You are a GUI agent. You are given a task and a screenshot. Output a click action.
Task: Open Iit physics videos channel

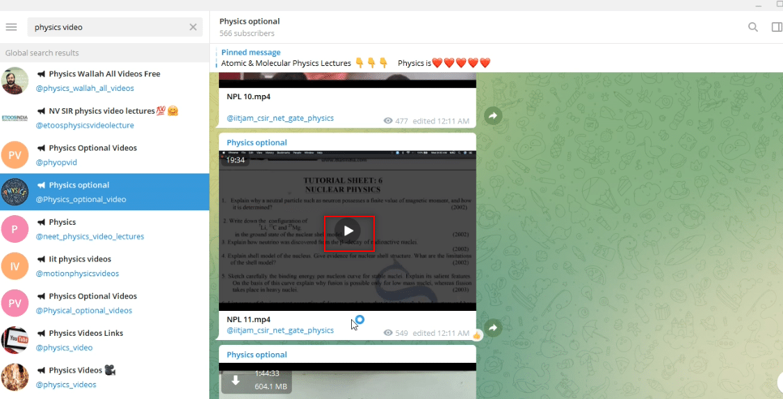(104, 266)
